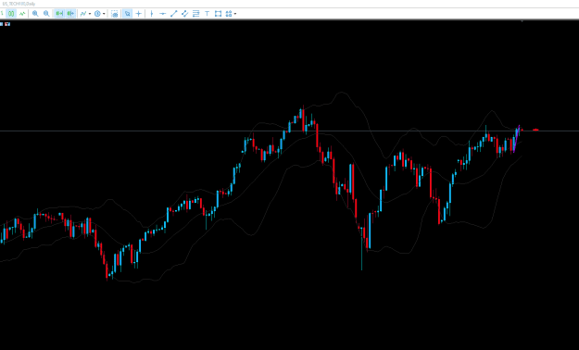The width and height of the screenshot is (579, 350).
Task: Select the crosshair tool
Action: click(x=138, y=14)
